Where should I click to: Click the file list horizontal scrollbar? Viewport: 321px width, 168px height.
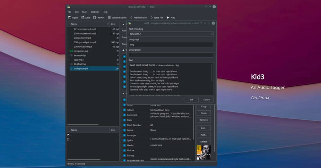pos(83,124)
